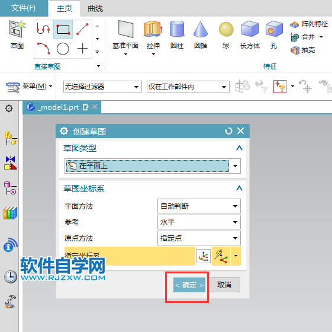Open 原点方法 指定点 dropdown
Viewport: 332px width, 332px height.
[199, 238]
